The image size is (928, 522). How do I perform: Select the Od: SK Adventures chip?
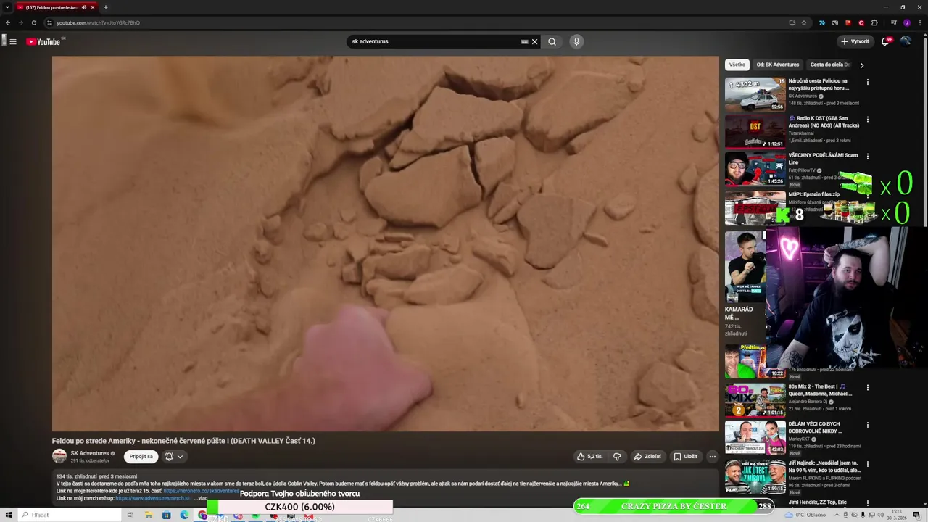(x=778, y=65)
